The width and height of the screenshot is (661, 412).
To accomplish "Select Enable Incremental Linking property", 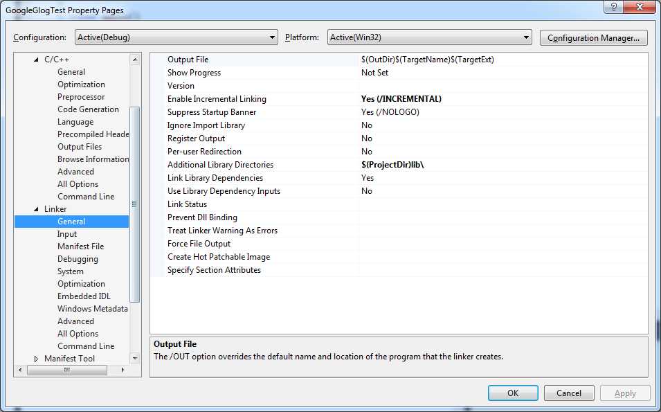I will [x=217, y=99].
